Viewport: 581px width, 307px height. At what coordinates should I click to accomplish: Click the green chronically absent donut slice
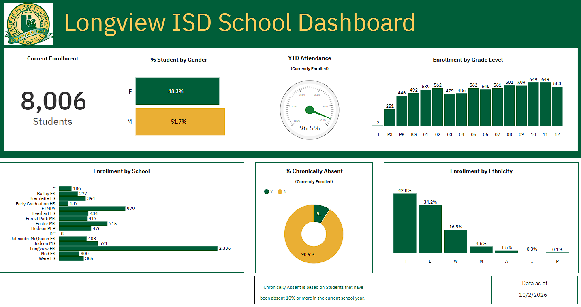pyautogui.click(x=320, y=214)
